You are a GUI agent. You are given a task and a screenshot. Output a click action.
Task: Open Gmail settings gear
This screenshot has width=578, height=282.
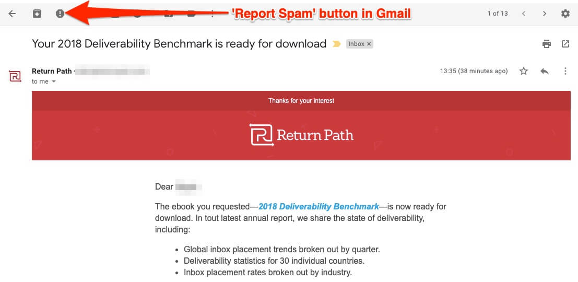click(x=565, y=14)
